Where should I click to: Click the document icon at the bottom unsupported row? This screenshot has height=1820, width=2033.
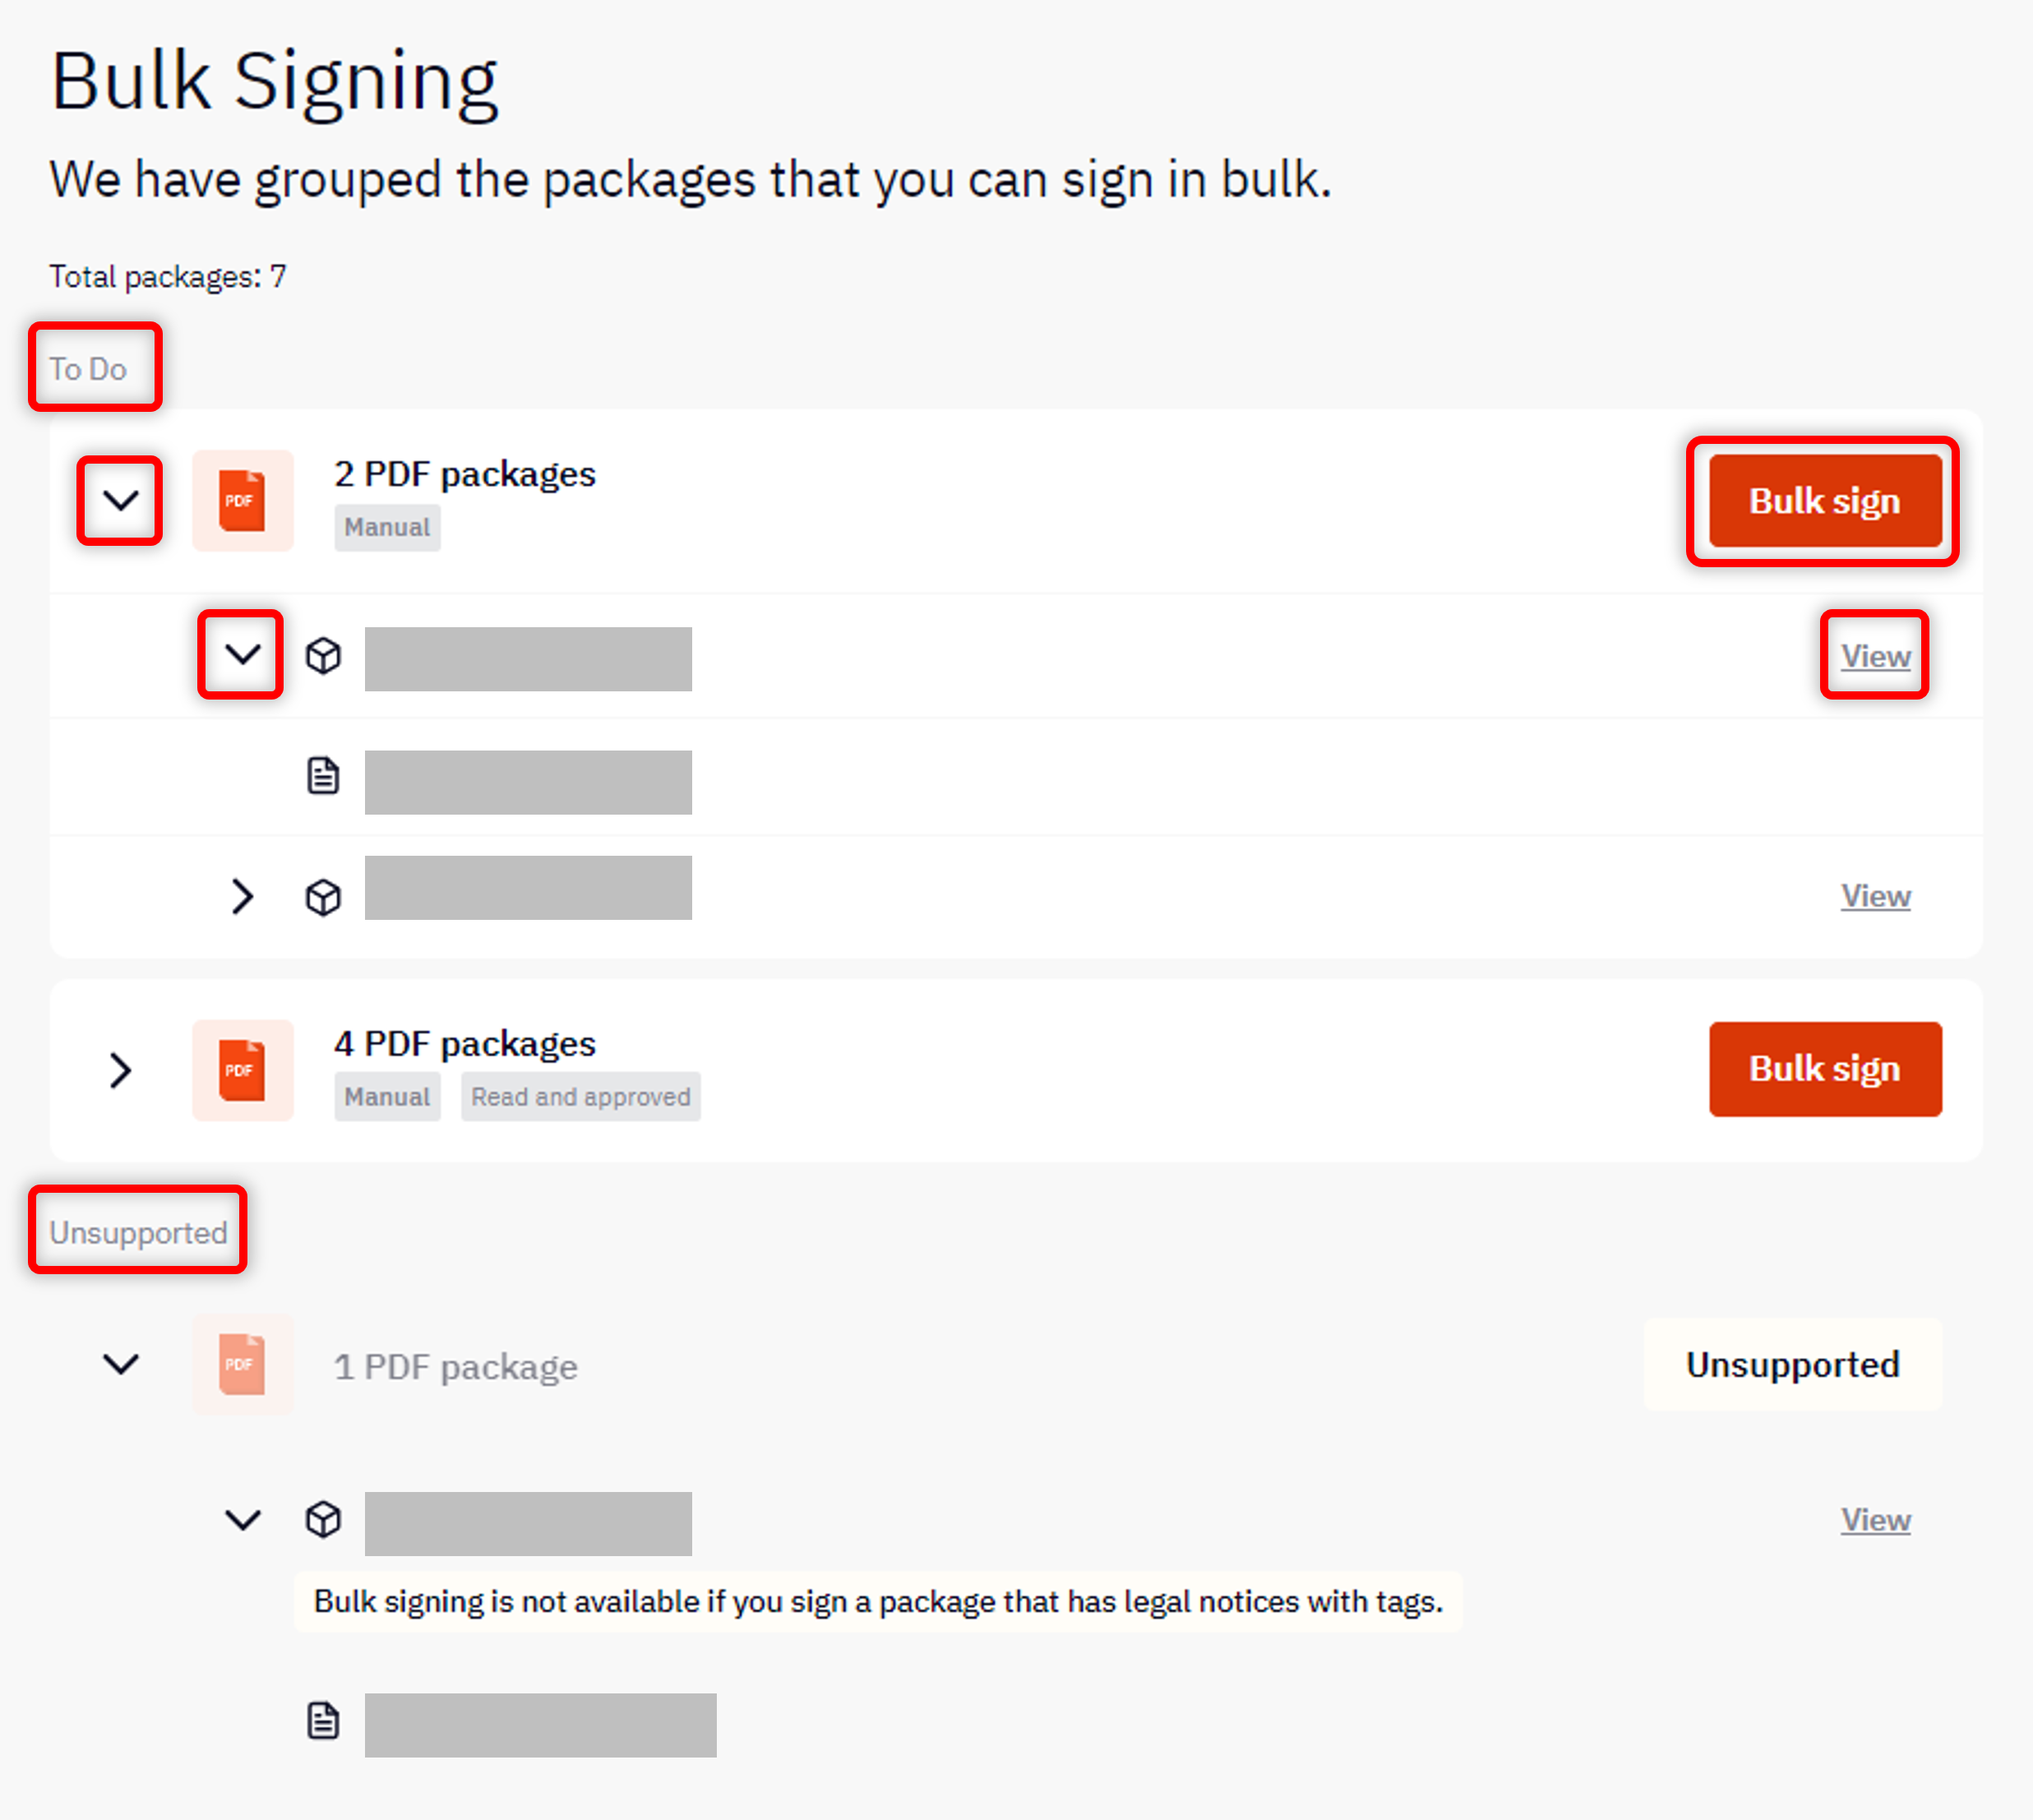pyautogui.click(x=323, y=1722)
